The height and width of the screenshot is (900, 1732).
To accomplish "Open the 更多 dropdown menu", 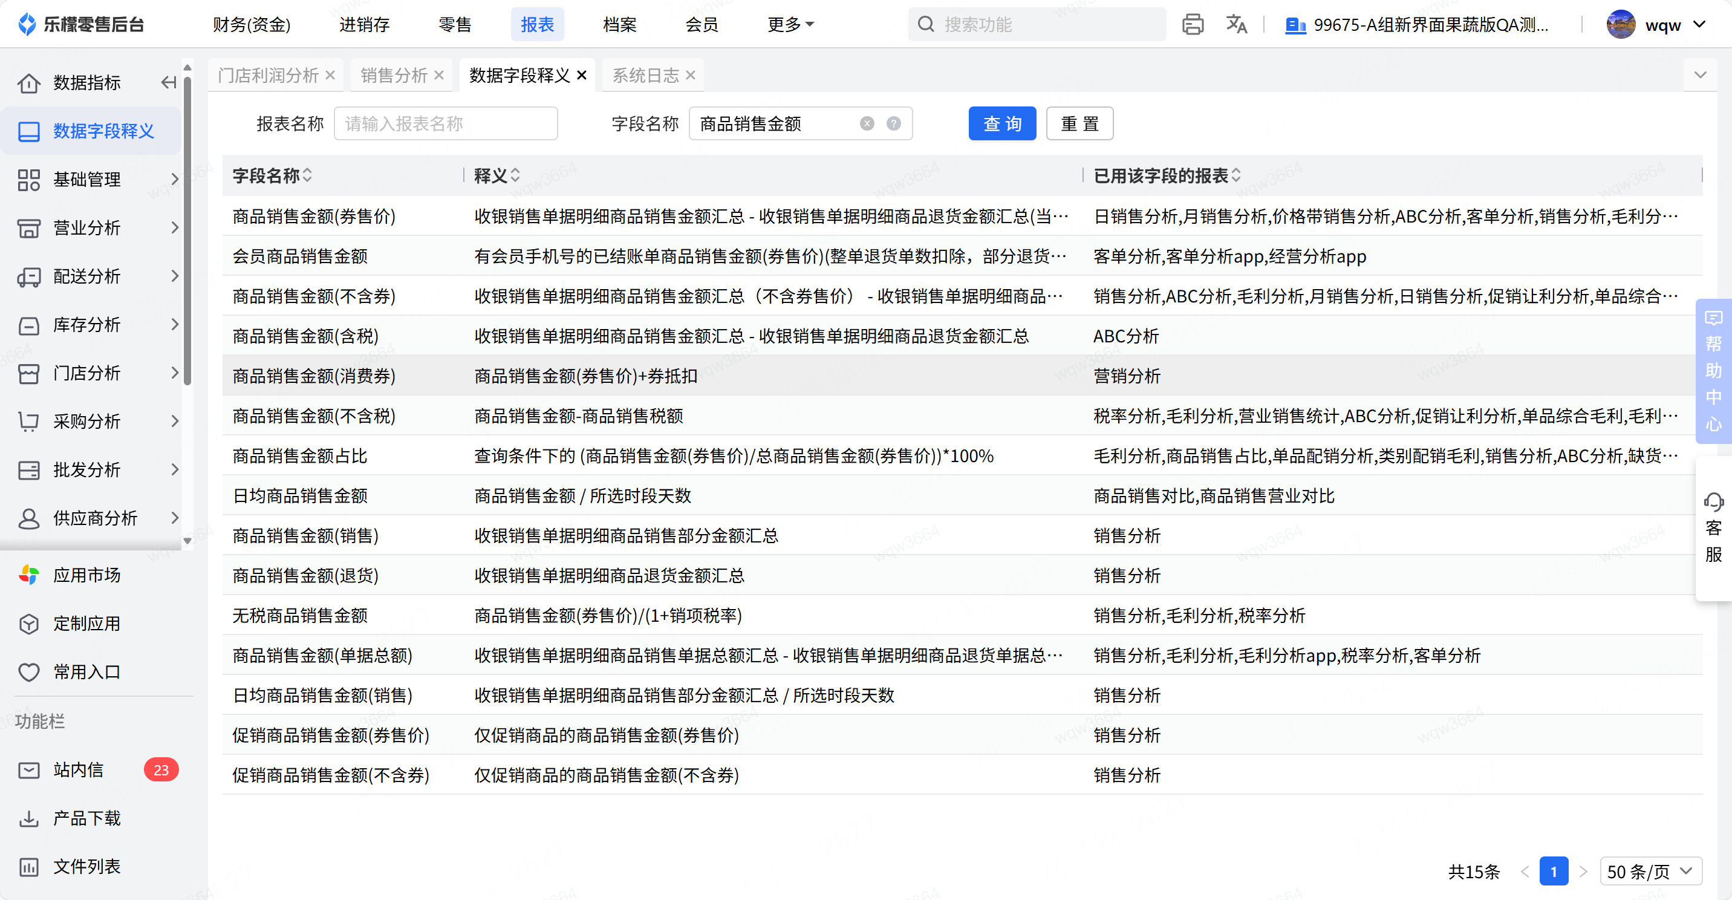I will point(790,25).
